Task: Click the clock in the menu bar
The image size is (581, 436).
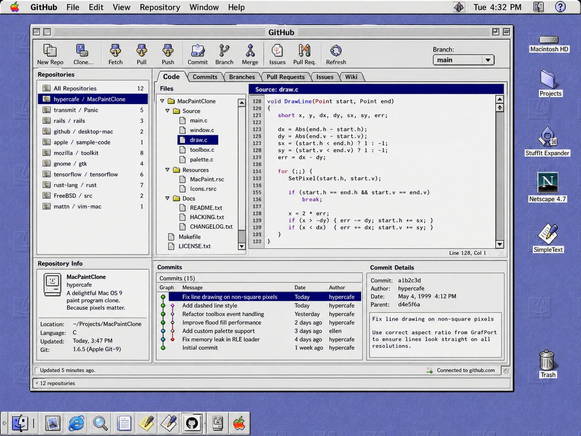Action: coord(498,7)
